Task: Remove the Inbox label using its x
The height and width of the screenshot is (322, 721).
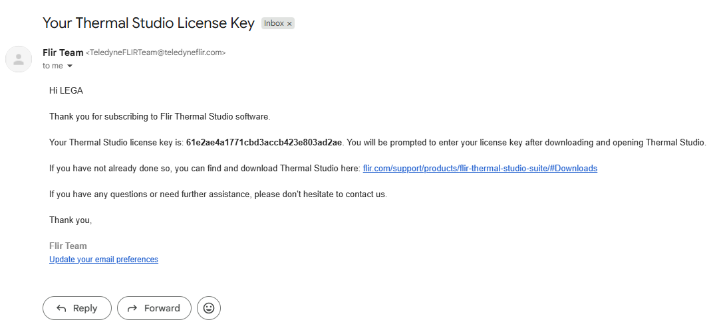Action: pos(289,24)
